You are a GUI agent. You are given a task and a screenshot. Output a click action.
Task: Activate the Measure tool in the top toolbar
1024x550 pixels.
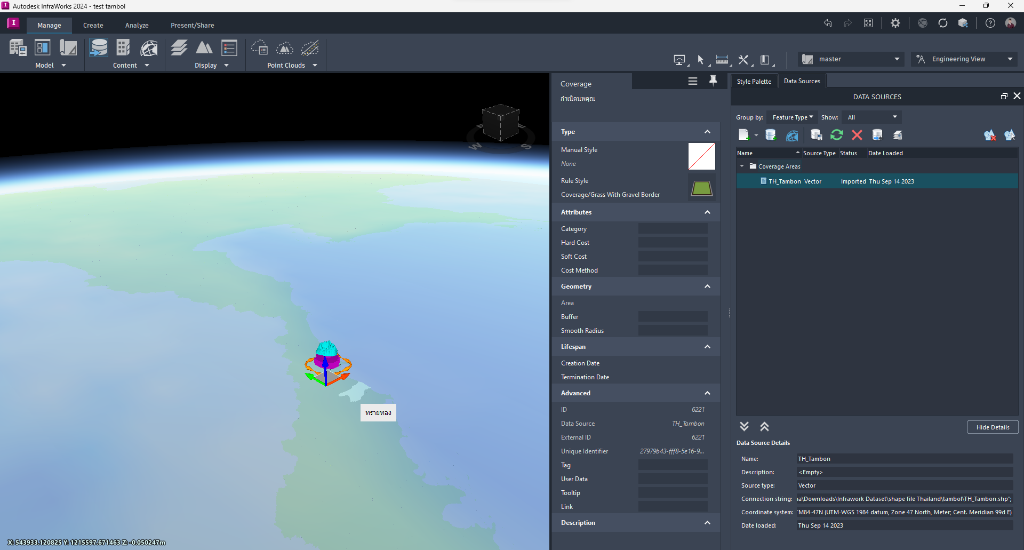(722, 60)
